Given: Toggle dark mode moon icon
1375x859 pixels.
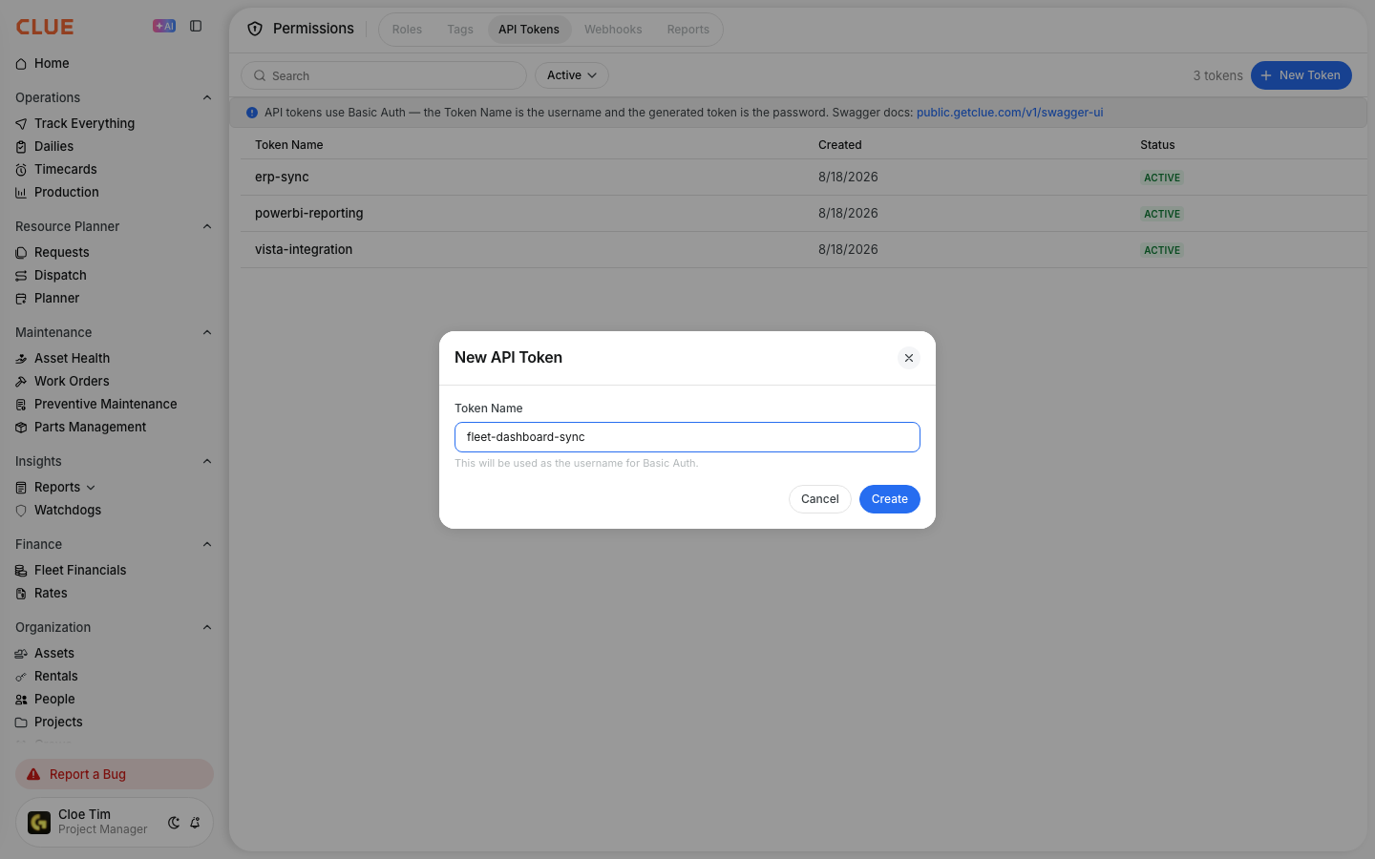Looking at the screenshot, I should click(x=174, y=823).
